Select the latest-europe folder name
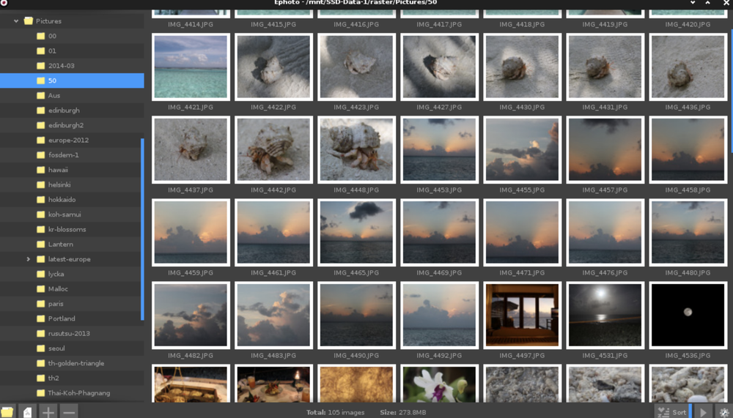 69,259
